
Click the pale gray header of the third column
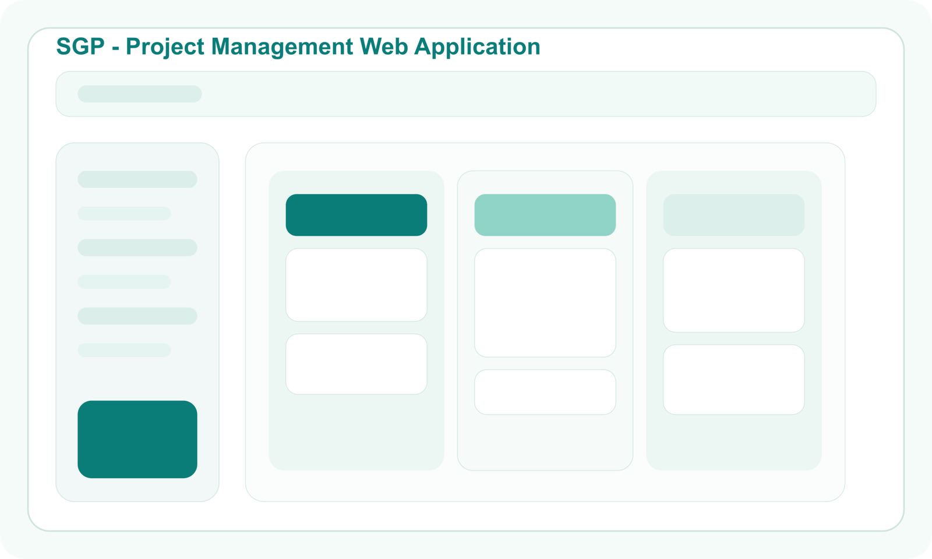(734, 215)
